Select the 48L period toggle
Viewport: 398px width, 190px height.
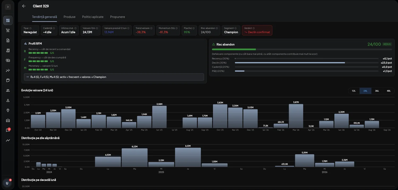coord(389,91)
